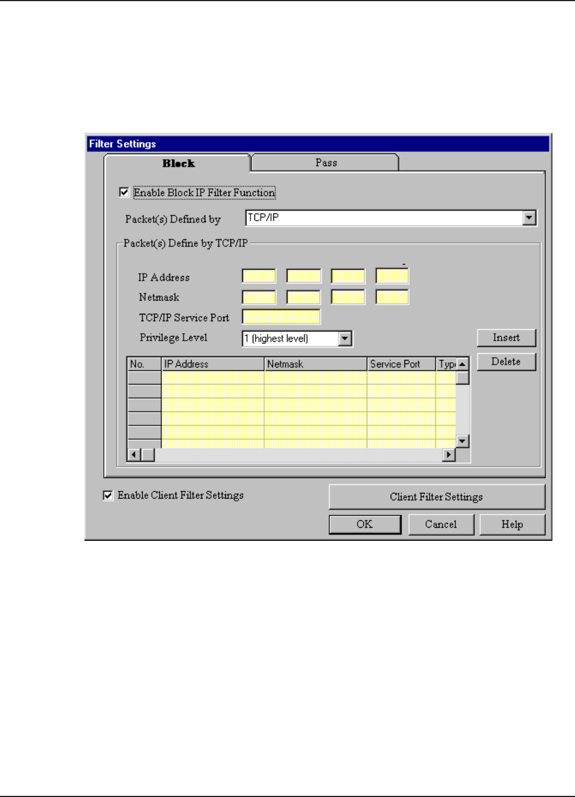Viewport: 575px width, 797px height.
Task: Click the Netmask column header
Action: (x=315, y=364)
